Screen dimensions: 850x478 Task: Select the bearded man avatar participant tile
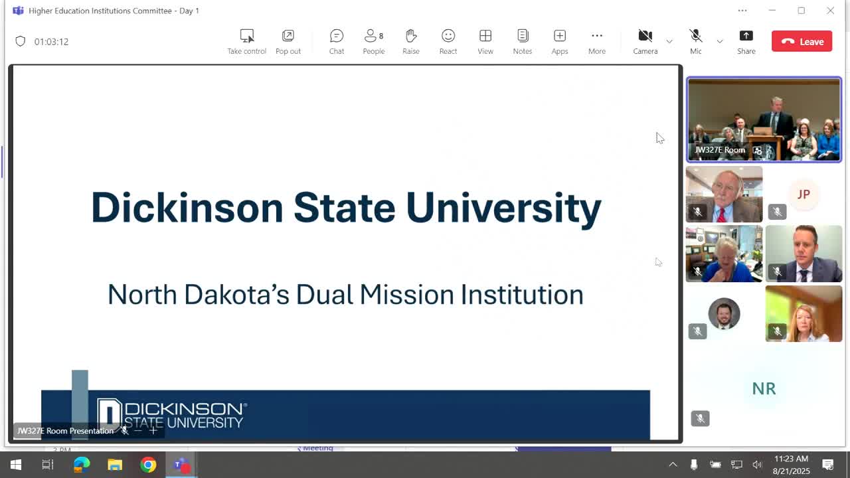[724, 313]
